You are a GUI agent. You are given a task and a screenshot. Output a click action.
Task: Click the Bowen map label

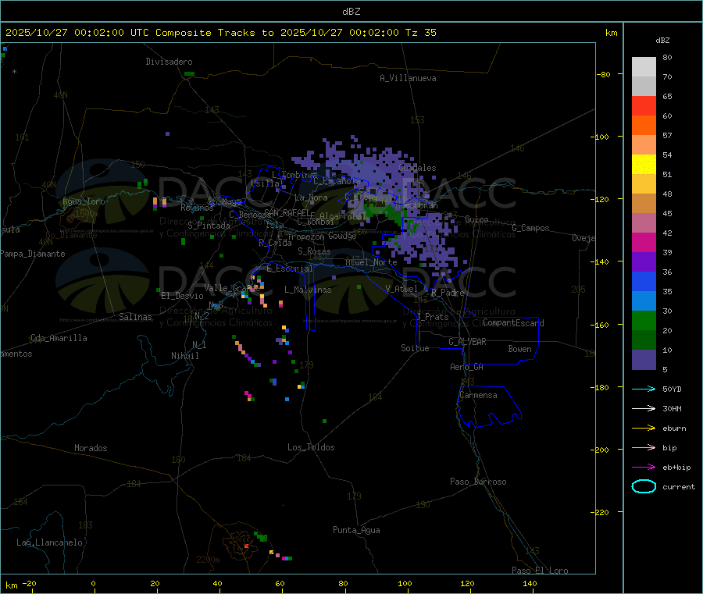click(519, 349)
